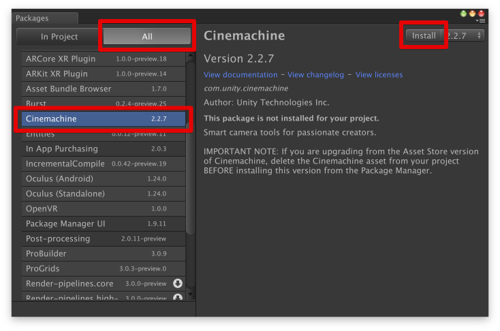Select Asset Bundle Browser package
The image size is (500, 331).
coord(104,89)
